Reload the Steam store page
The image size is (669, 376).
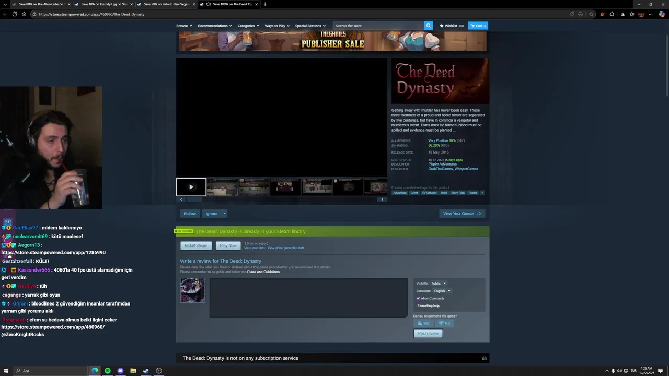pyautogui.click(x=14, y=14)
